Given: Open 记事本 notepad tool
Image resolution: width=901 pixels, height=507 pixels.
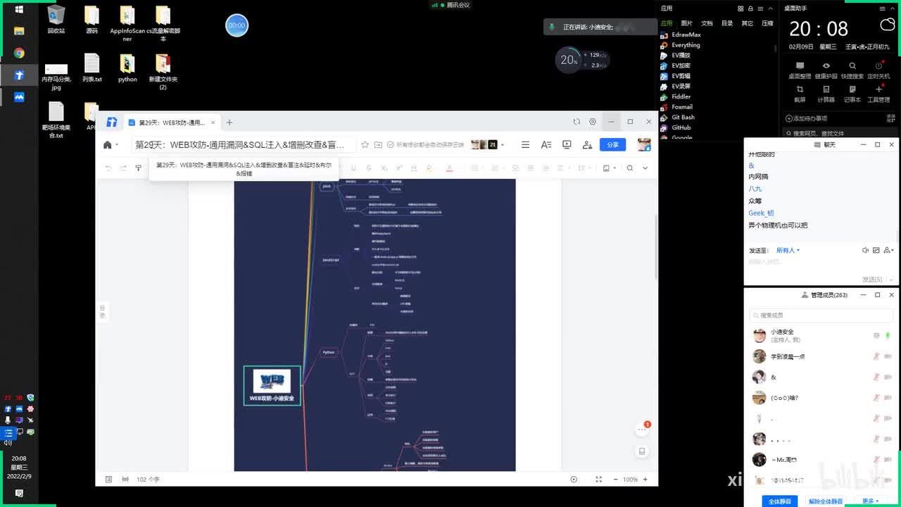Looking at the screenshot, I should [852, 94].
